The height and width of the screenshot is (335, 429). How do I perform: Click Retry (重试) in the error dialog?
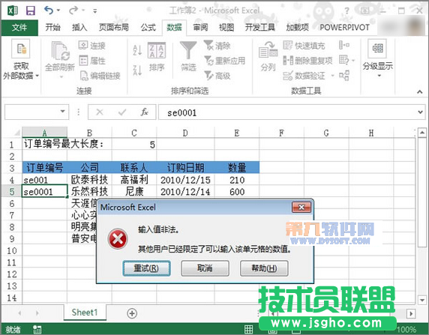click(146, 268)
